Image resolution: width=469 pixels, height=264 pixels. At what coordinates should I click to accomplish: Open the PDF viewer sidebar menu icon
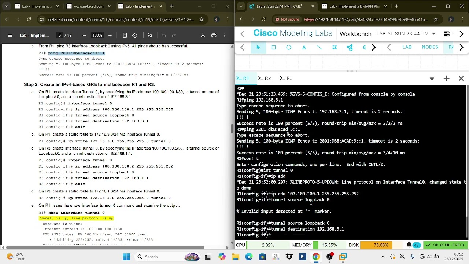tap(10, 35)
